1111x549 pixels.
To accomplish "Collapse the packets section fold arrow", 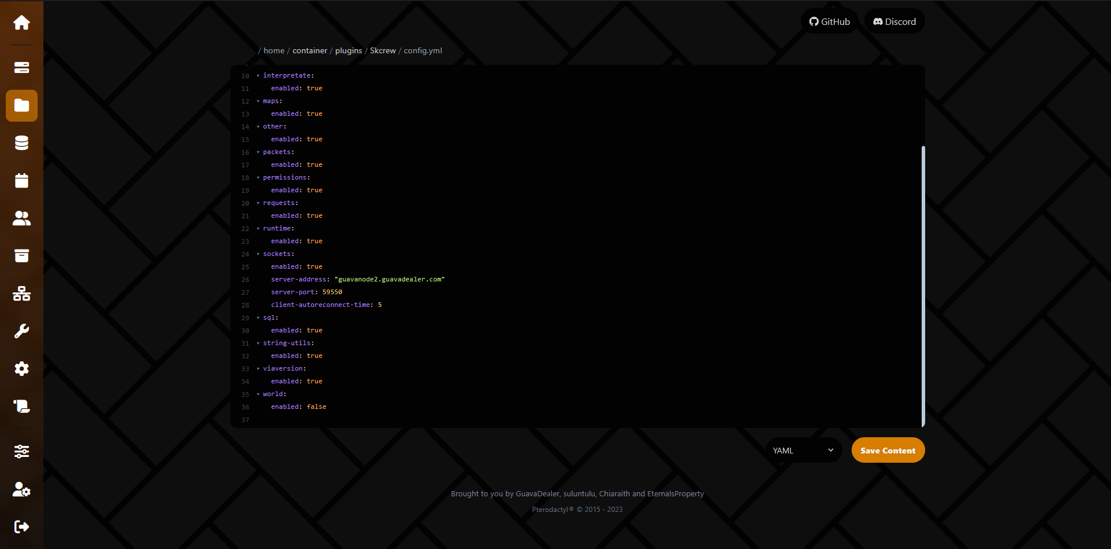I will pyautogui.click(x=258, y=152).
